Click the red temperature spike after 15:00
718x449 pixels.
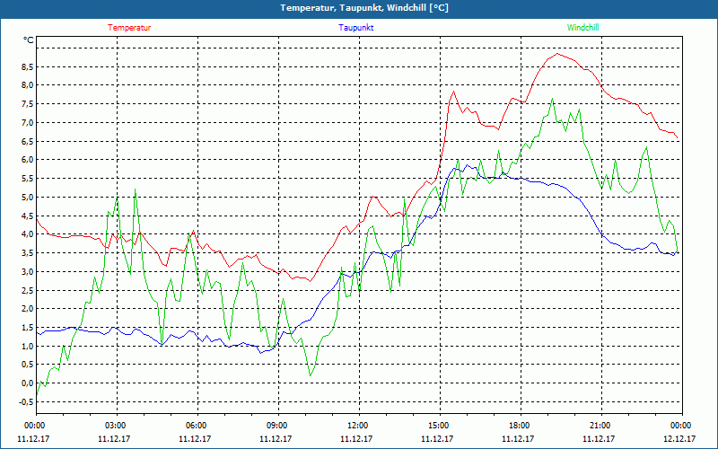point(454,92)
